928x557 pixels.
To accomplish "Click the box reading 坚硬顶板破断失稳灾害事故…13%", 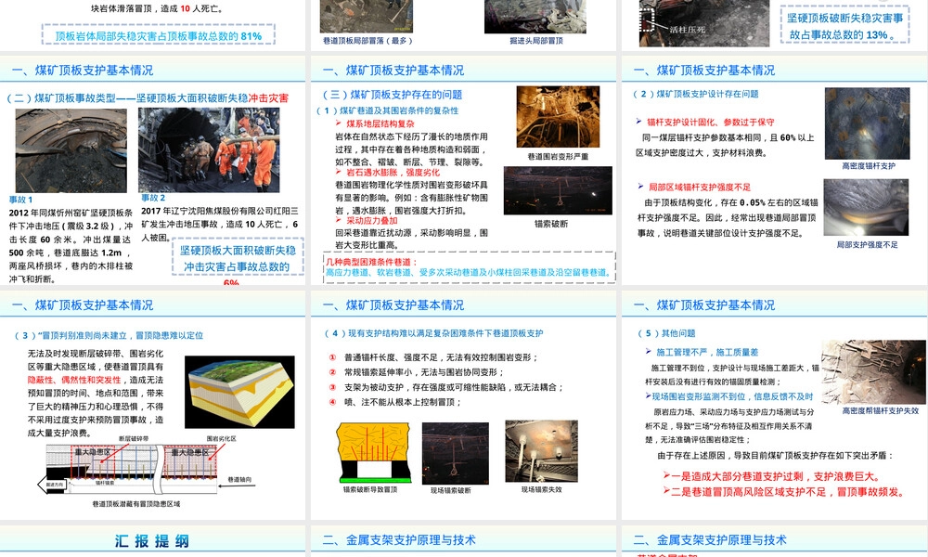I will coord(844,26).
